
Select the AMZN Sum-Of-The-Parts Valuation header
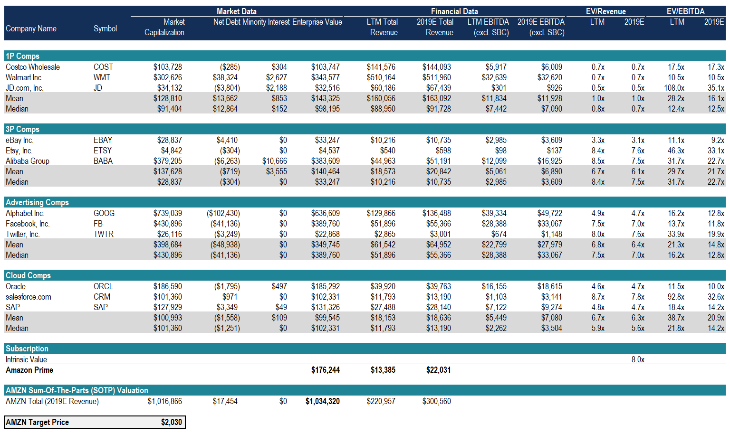tap(77, 390)
